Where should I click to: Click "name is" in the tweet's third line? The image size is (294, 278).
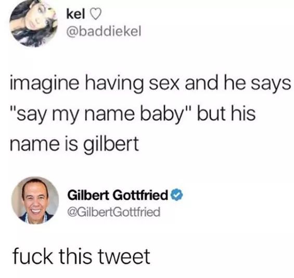44,144
